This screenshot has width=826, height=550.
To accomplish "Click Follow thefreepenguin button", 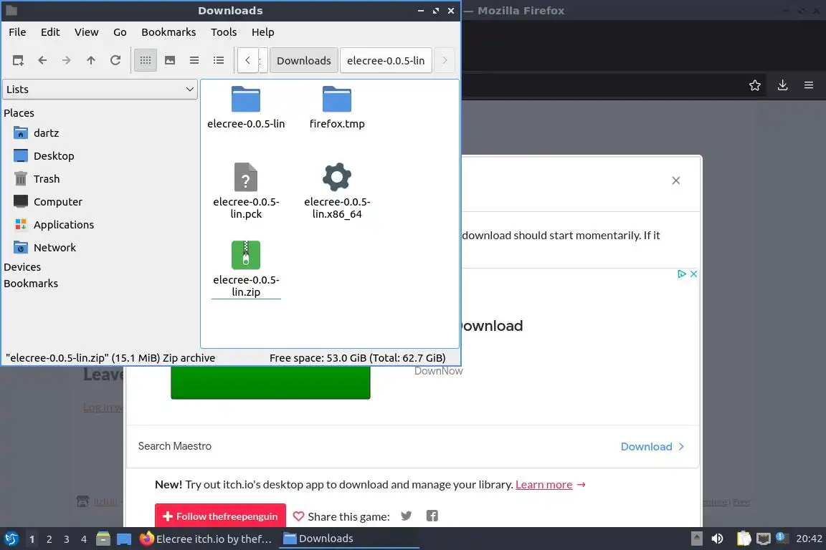I will (x=220, y=516).
